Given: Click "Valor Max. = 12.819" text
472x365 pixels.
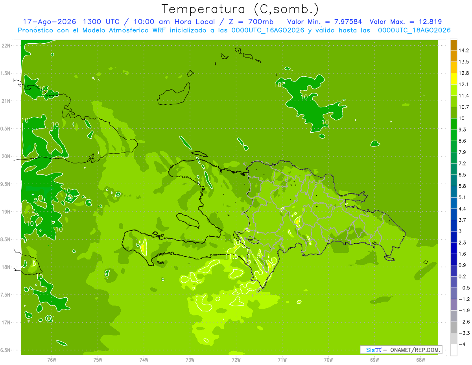Looking at the screenshot, I should coord(406,22).
